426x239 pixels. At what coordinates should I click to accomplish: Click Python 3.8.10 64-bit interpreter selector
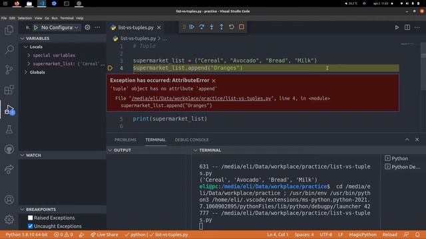click(27, 234)
